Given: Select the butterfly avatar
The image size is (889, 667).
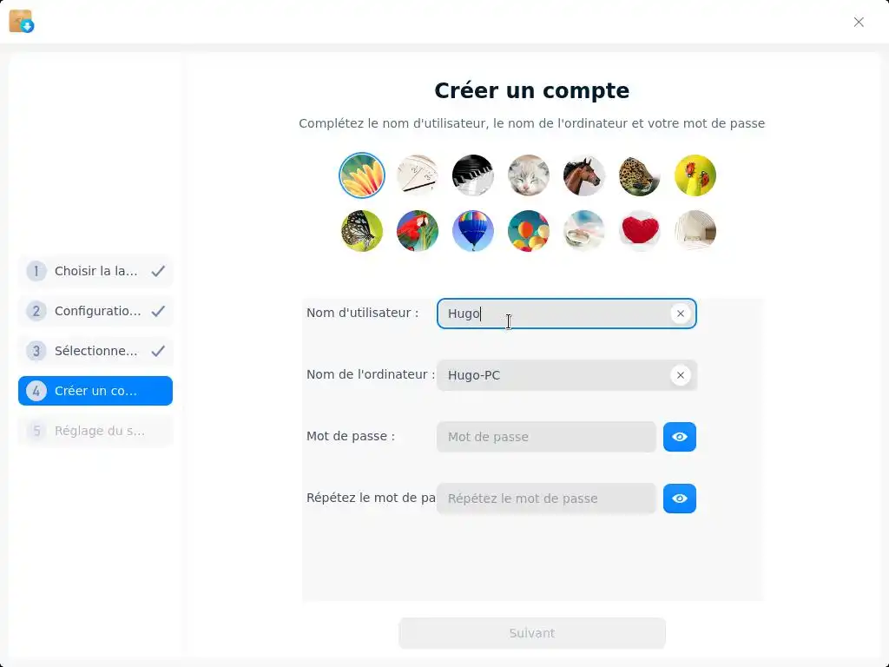Looking at the screenshot, I should point(362,231).
